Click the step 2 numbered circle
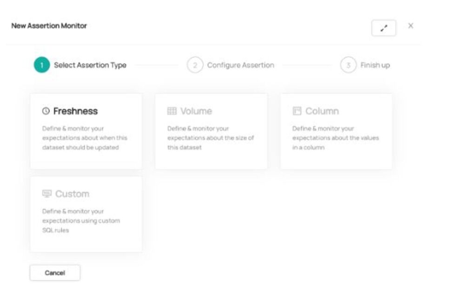The width and height of the screenshot is (476, 298). tap(195, 65)
